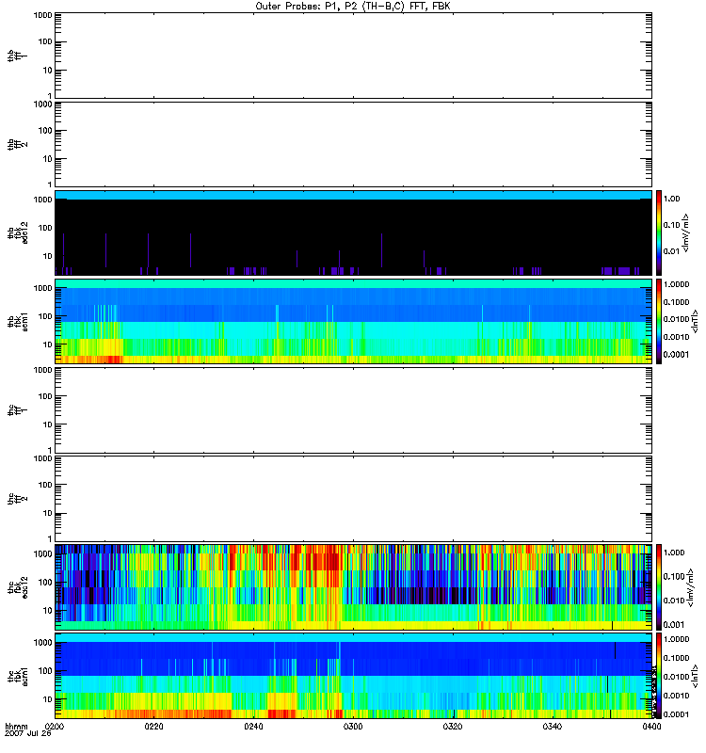Click the 0240 time axis label

[253, 727]
